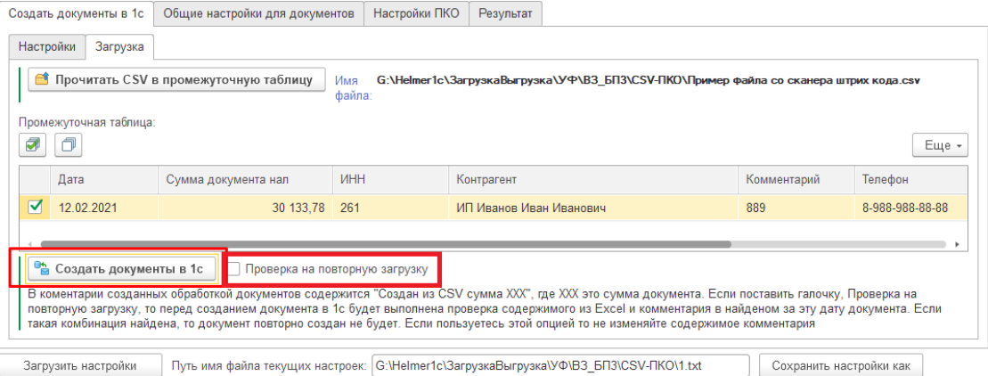
Task: Open the Еще dropdown menu
Action: (x=942, y=145)
